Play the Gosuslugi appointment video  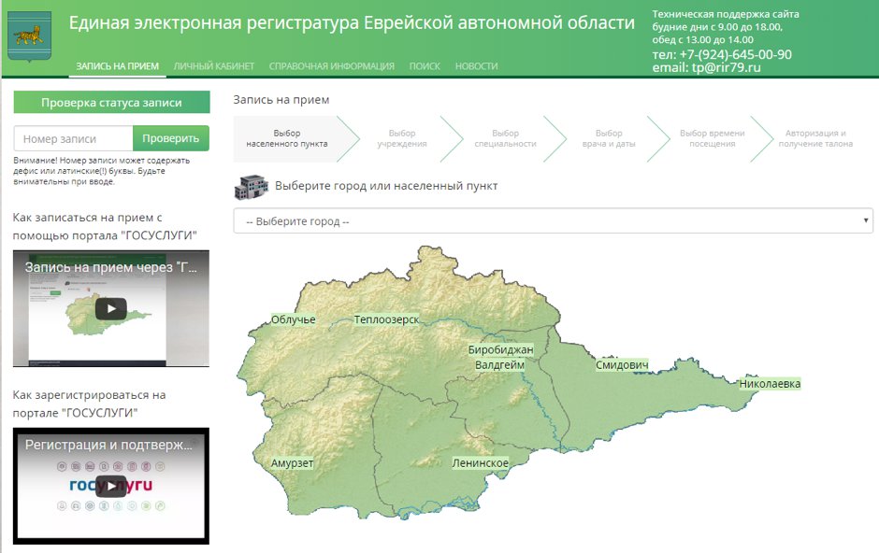tap(110, 308)
